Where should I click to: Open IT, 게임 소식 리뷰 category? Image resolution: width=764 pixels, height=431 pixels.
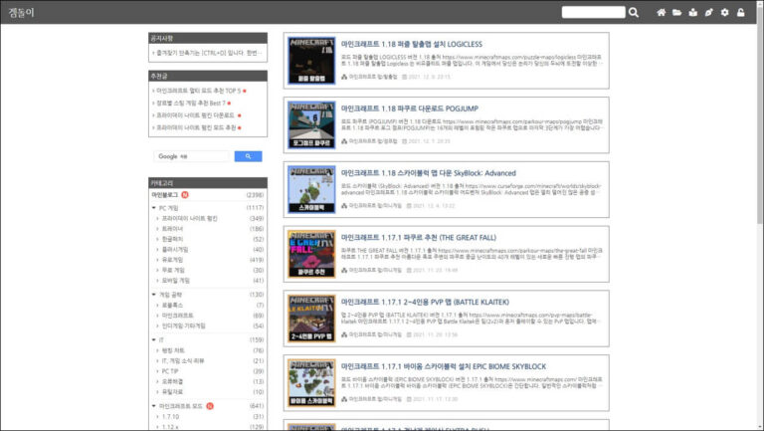(183, 360)
